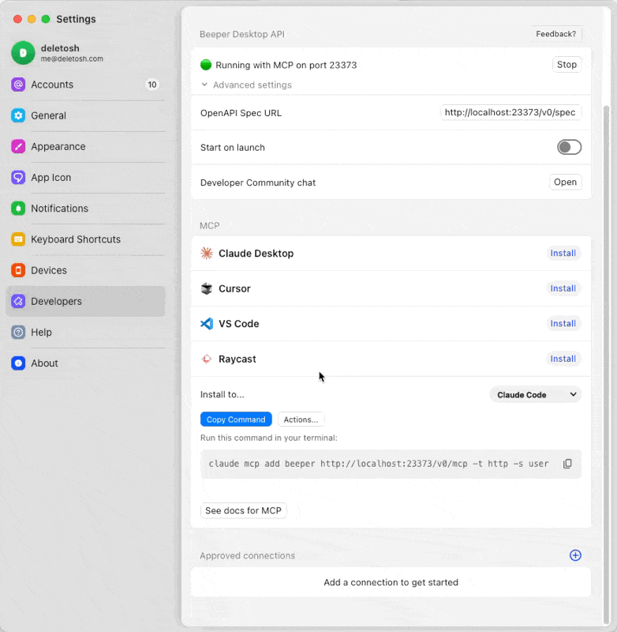Click the VS Code logo icon

pyautogui.click(x=207, y=324)
